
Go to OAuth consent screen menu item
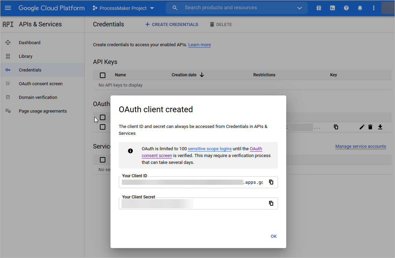(40, 83)
